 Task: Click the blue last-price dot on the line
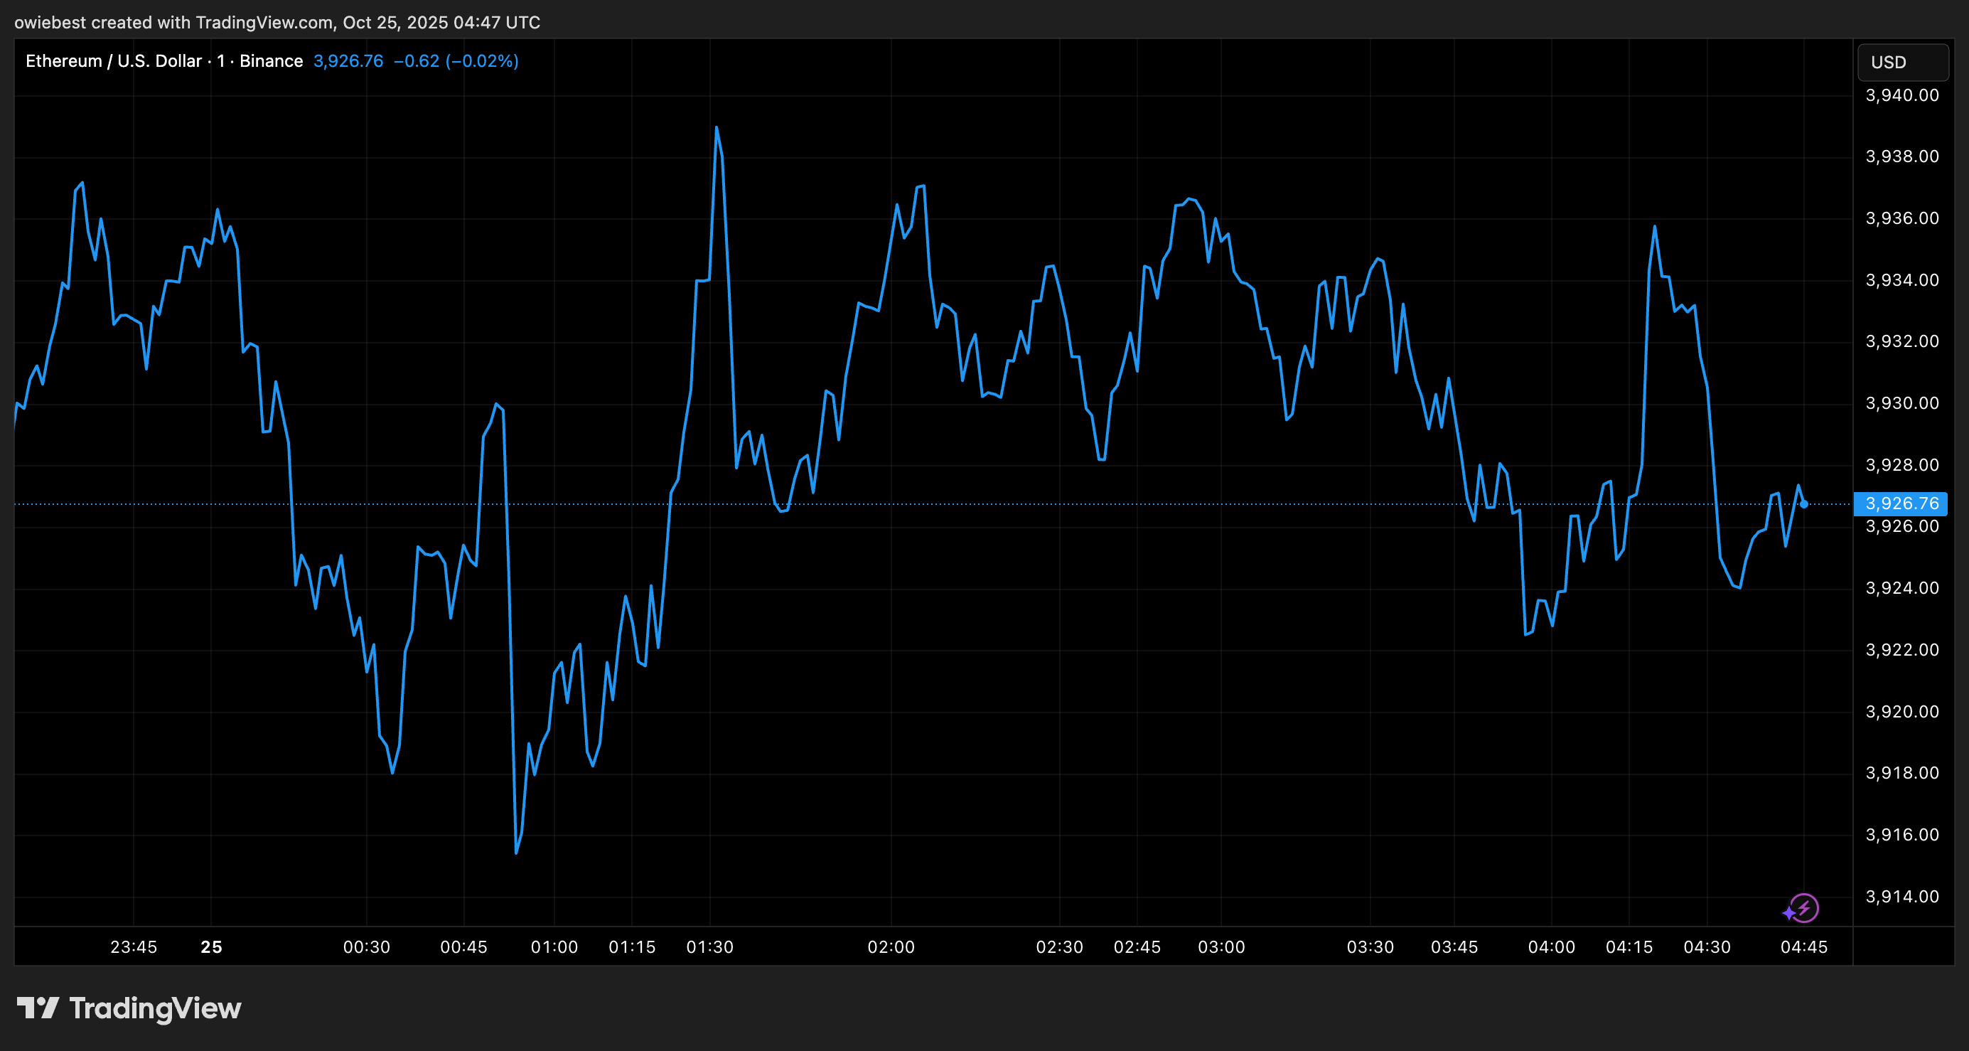1804,504
